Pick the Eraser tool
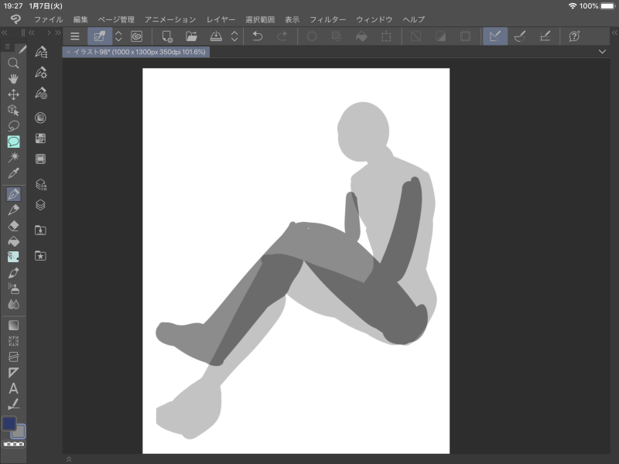This screenshot has width=619, height=464. [x=13, y=226]
